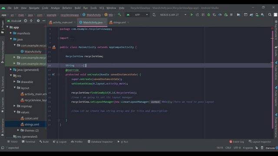The image size is (278, 156).
Task: Open the Project panel gear settings icon
Action: point(38,21)
